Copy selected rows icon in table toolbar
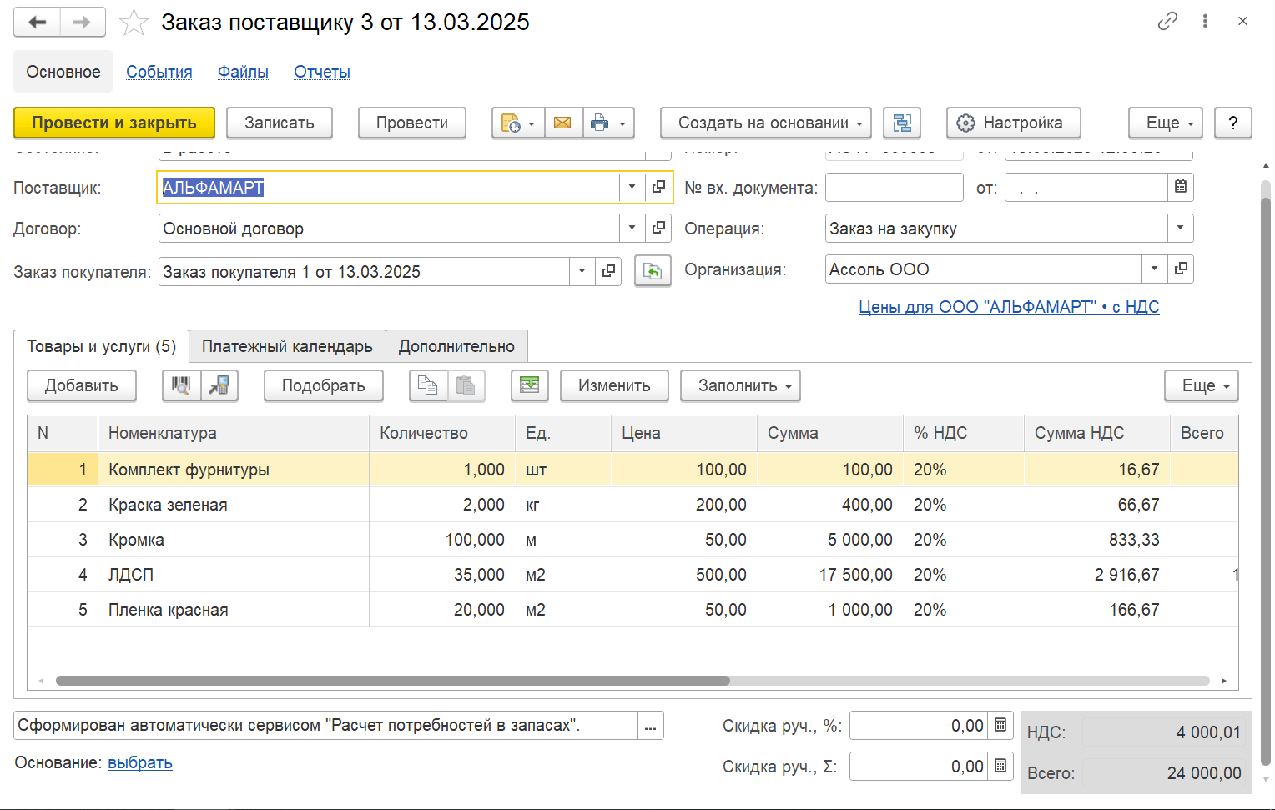 pyautogui.click(x=428, y=385)
